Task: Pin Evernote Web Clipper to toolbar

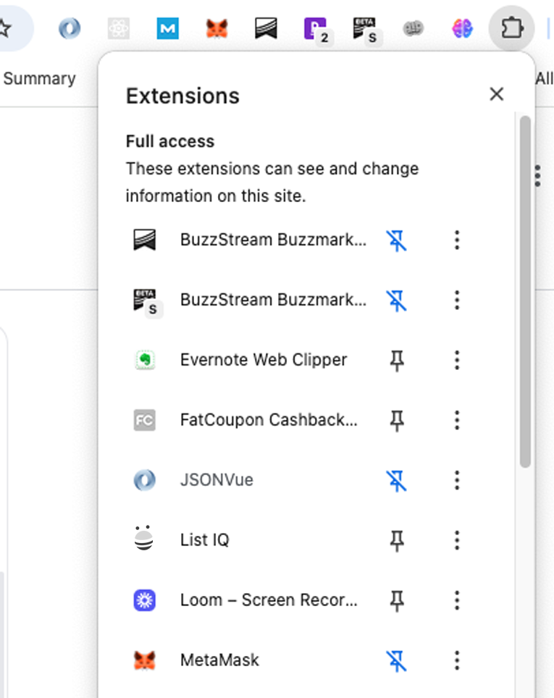Action: coord(396,360)
